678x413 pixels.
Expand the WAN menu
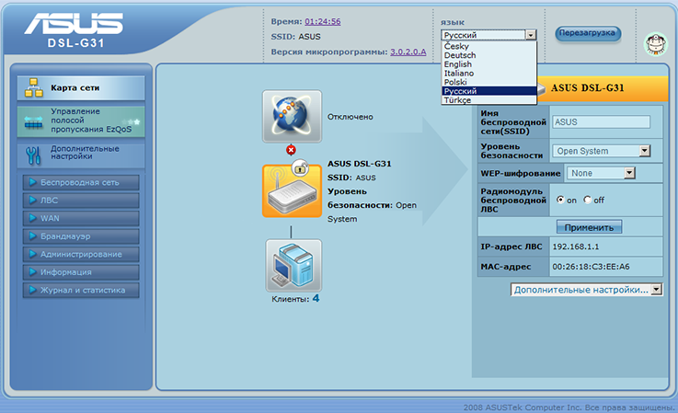[x=81, y=218]
